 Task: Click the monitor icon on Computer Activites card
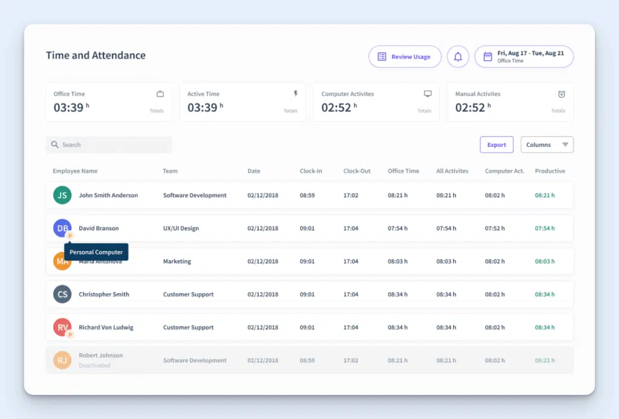tap(428, 94)
